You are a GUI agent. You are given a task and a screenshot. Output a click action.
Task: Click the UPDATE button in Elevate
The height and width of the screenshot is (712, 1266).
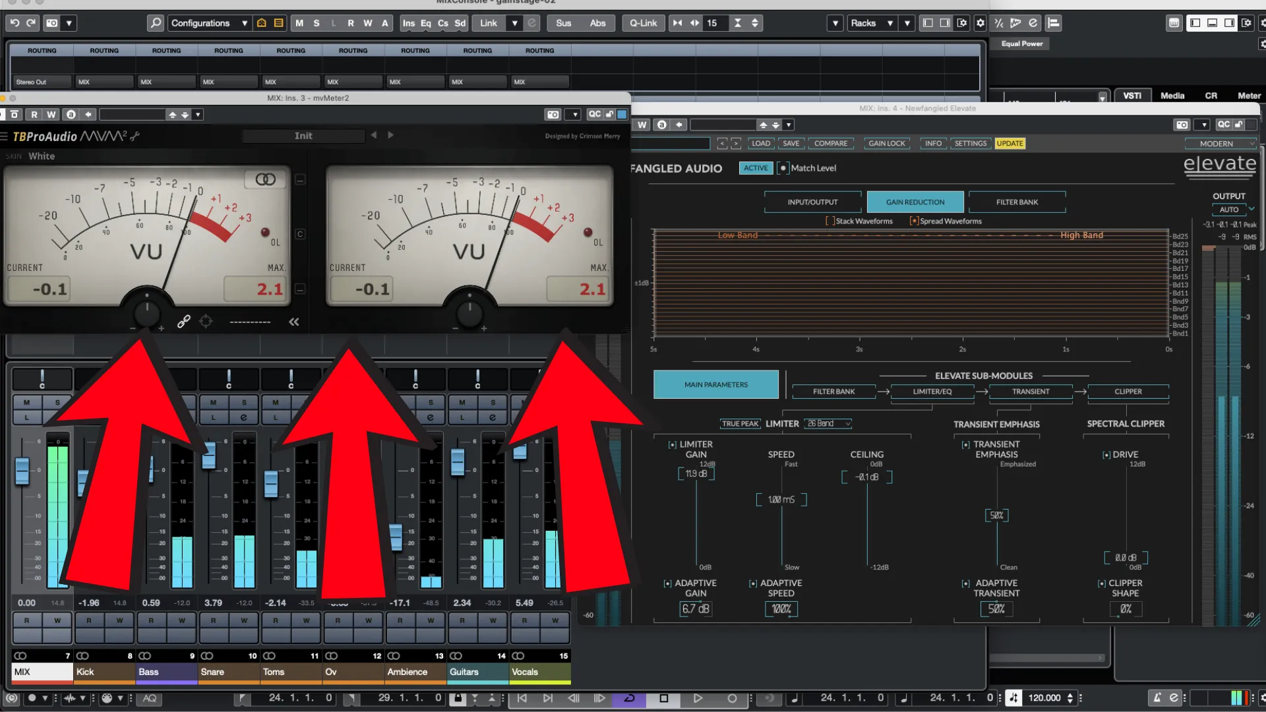coord(1010,143)
